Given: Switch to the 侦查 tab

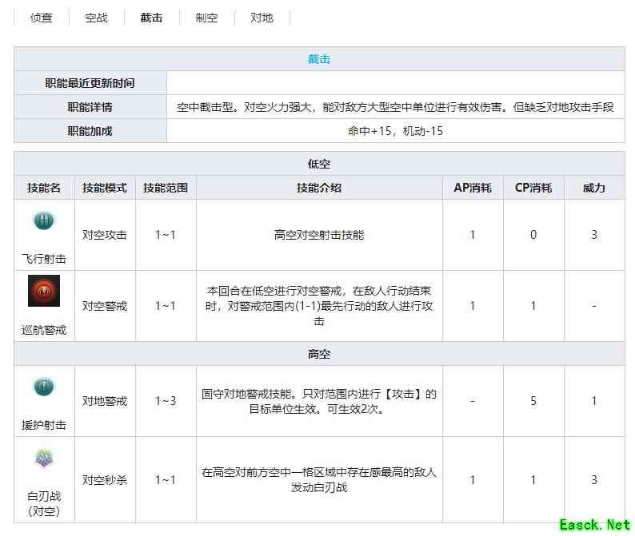Looking at the screenshot, I should [42, 18].
